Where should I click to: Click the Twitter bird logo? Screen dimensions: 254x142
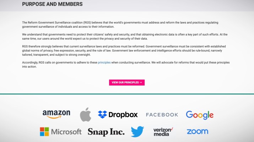(x=137, y=132)
